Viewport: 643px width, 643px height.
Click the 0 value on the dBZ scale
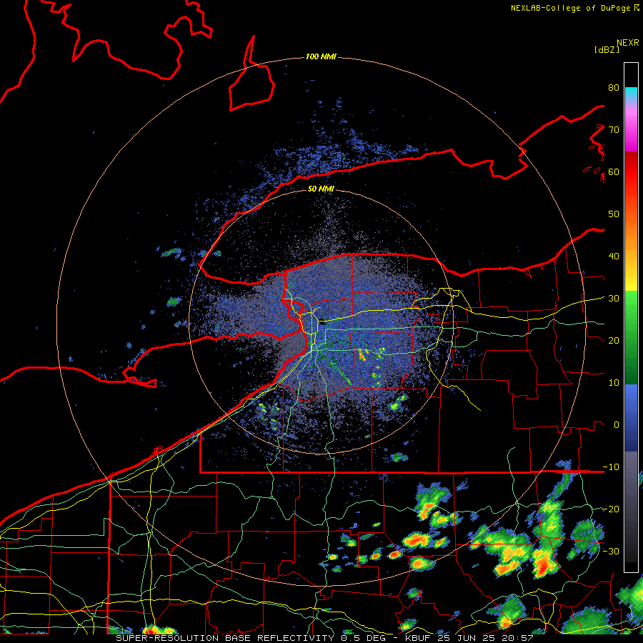pyautogui.click(x=616, y=425)
